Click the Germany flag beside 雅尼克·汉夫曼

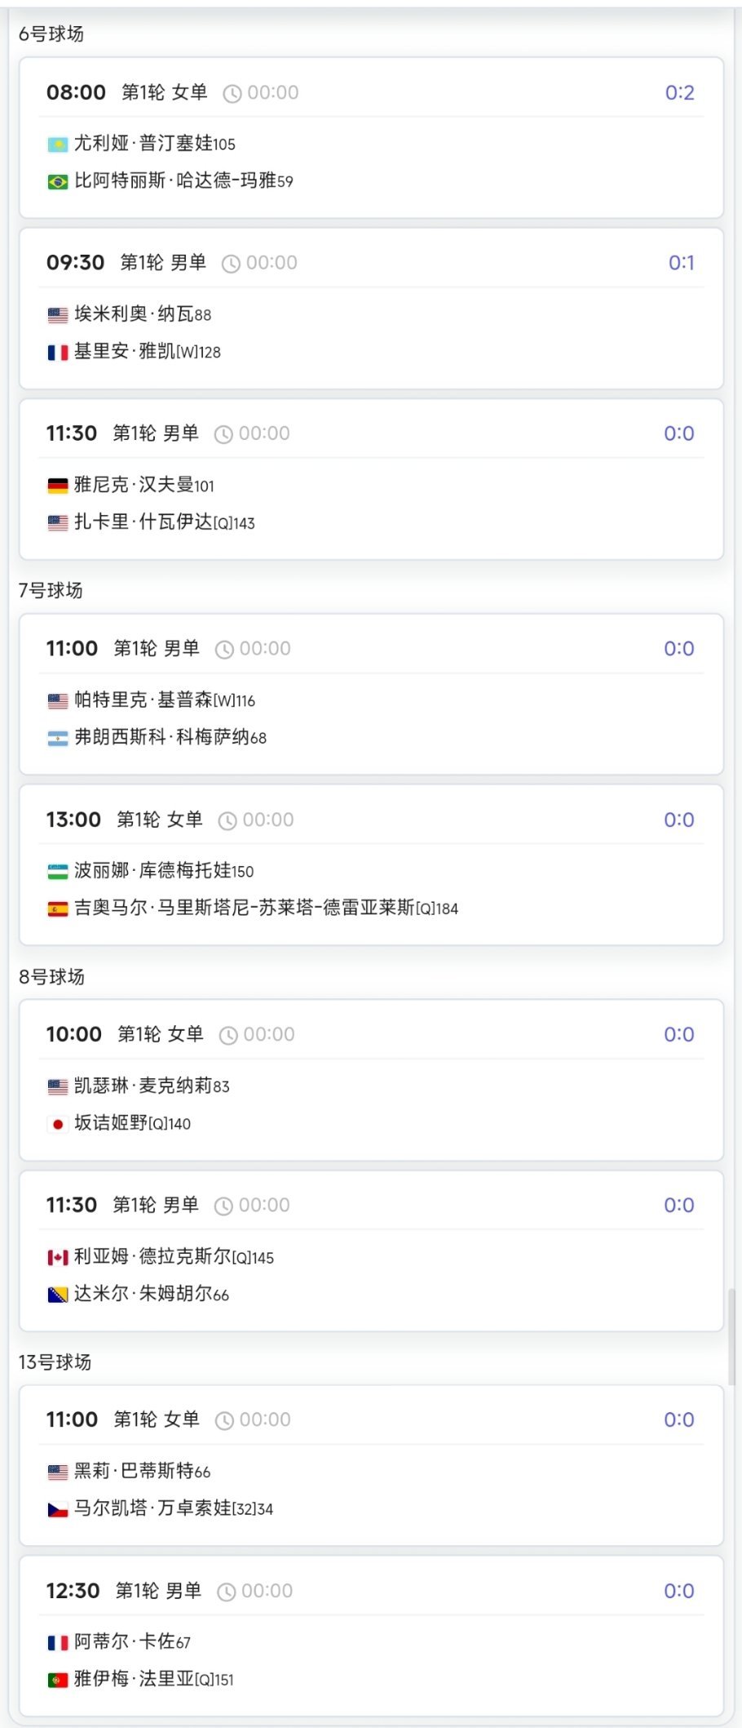(57, 486)
